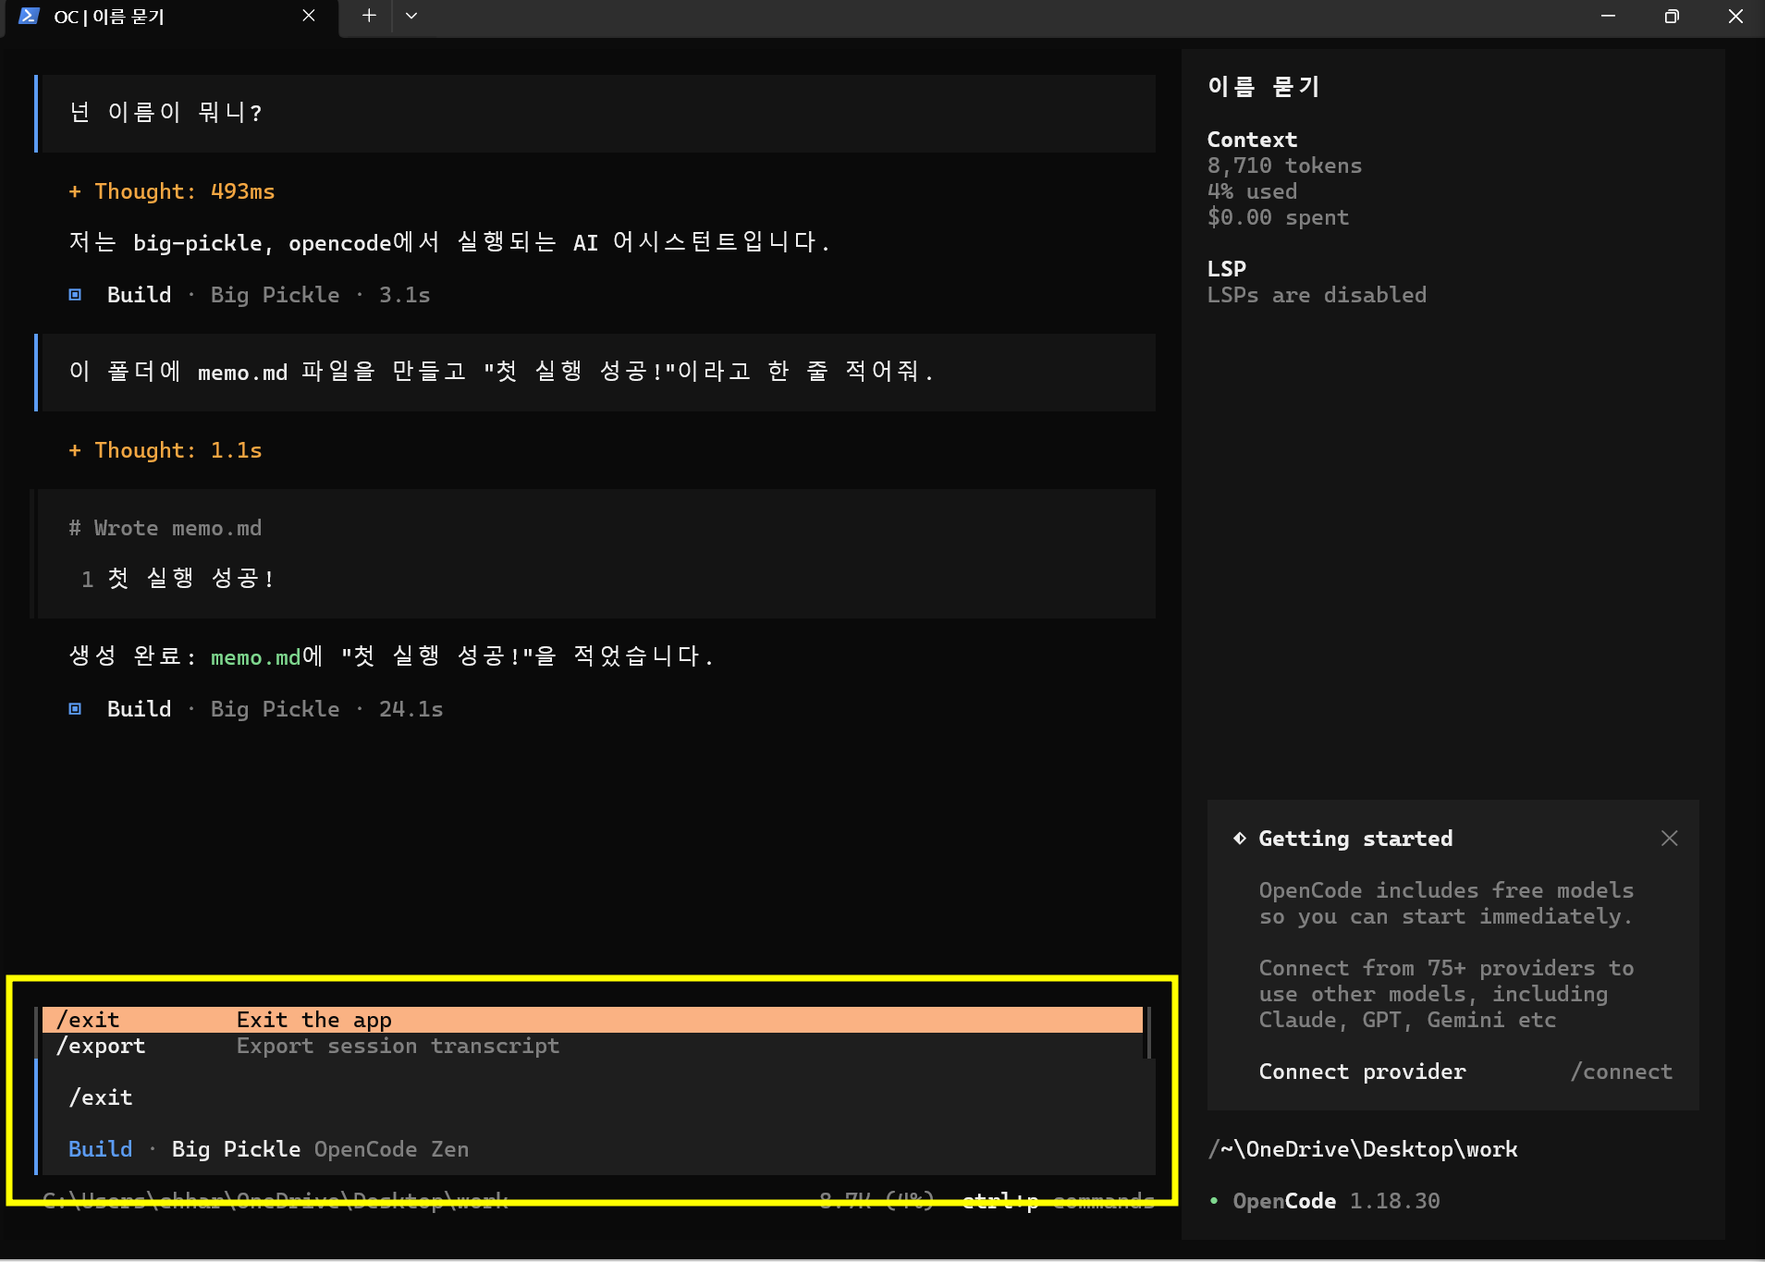
Task: Click the OpenCode 1.18.30 version label
Action: coord(1336,1201)
